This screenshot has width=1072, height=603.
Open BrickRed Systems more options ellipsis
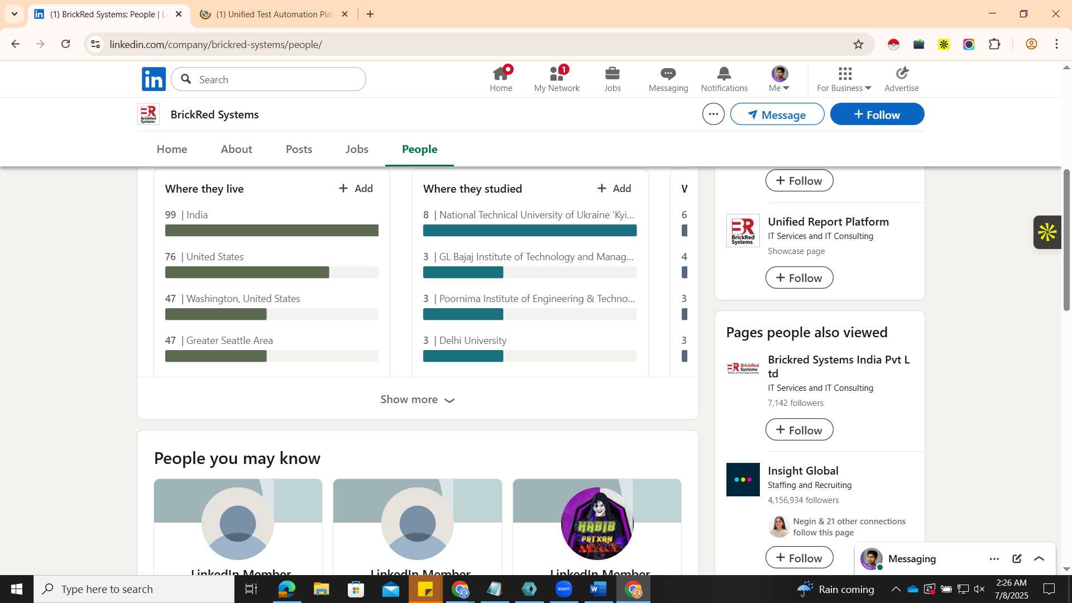[x=714, y=114]
